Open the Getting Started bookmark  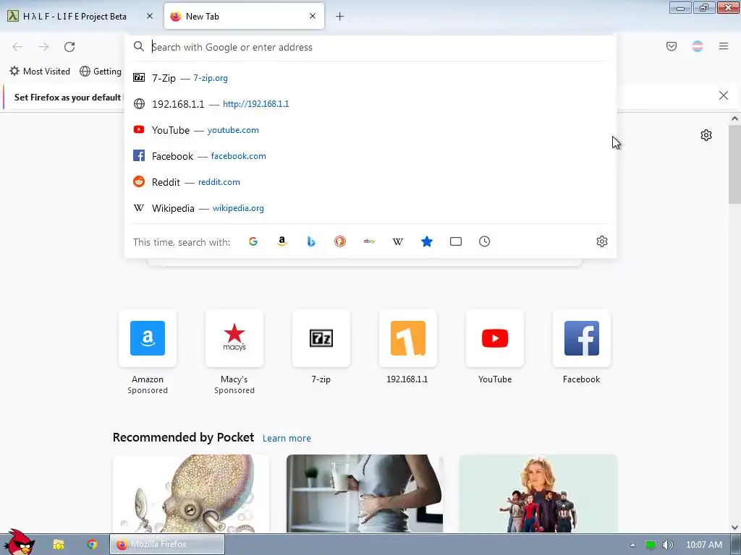pos(101,72)
